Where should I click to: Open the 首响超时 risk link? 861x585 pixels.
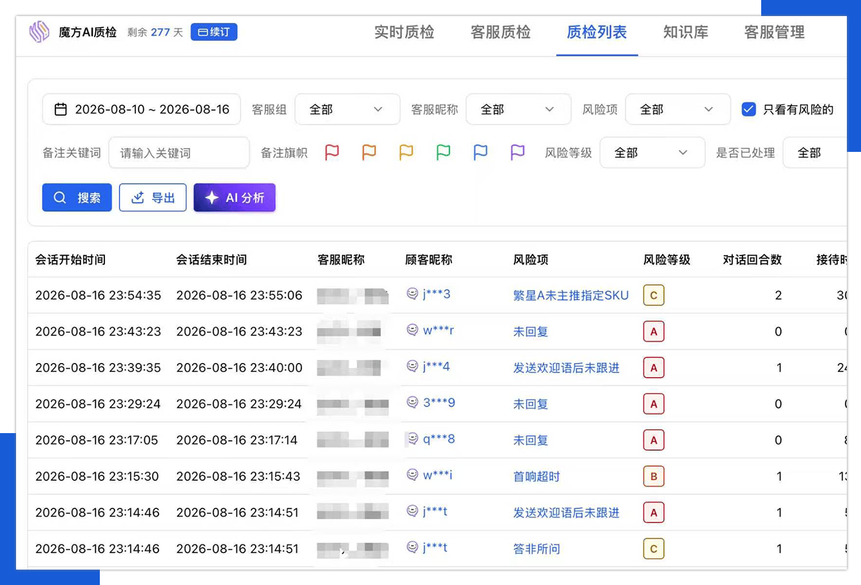coord(536,477)
